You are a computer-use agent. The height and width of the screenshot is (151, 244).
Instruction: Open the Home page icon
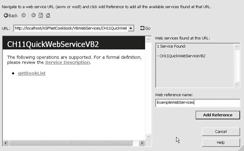pos(48,15)
